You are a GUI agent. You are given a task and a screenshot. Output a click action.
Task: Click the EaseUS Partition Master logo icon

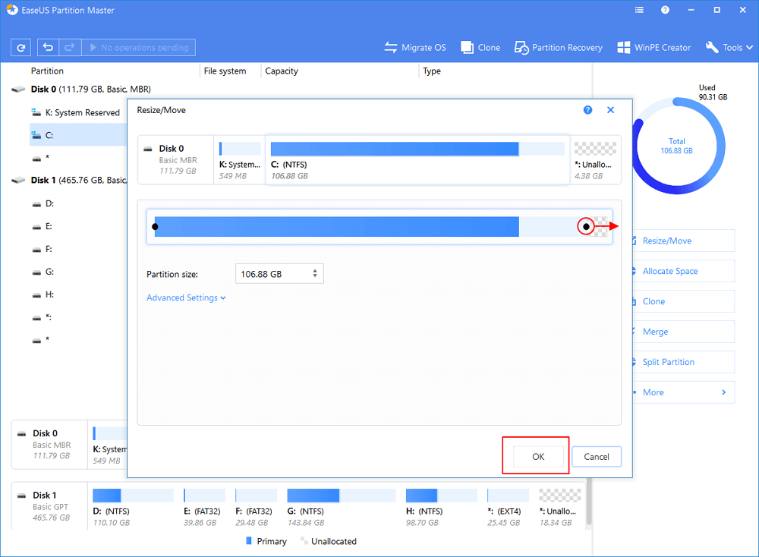pos(12,10)
